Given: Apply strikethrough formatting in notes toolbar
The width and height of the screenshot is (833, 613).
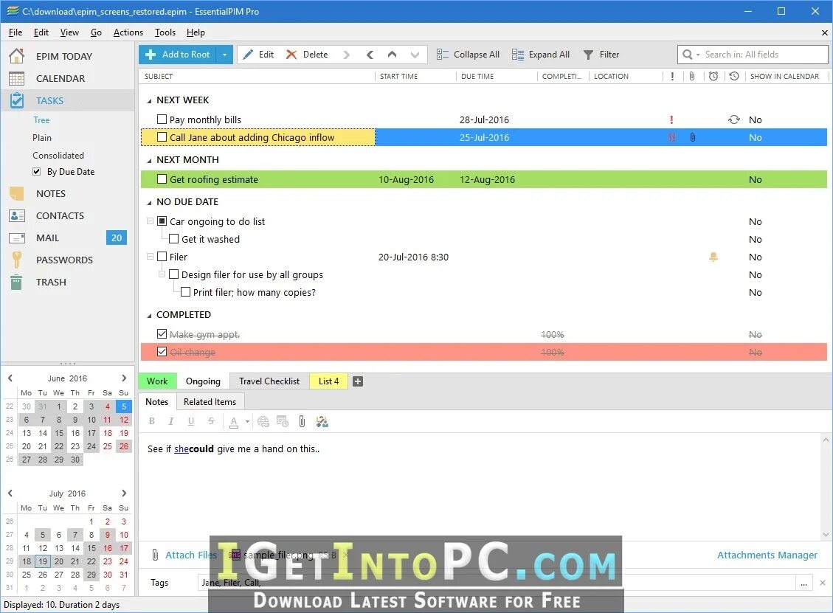Looking at the screenshot, I should (211, 422).
